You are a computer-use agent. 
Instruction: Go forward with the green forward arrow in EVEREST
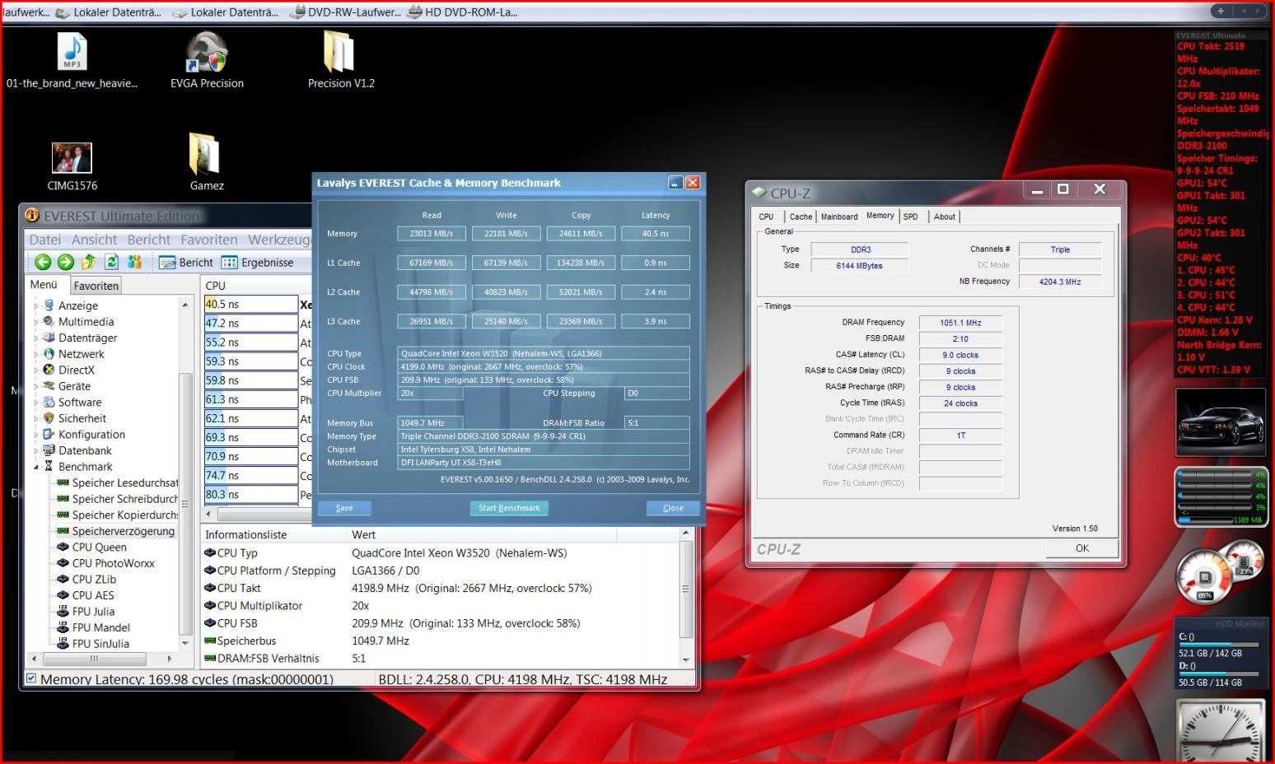(x=65, y=262)
